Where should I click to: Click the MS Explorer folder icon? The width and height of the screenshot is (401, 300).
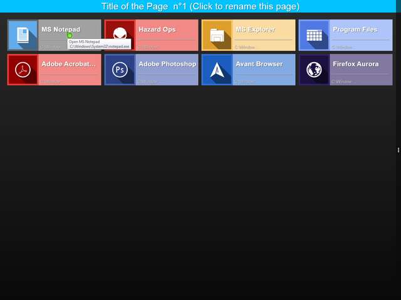tap(217, 35)
